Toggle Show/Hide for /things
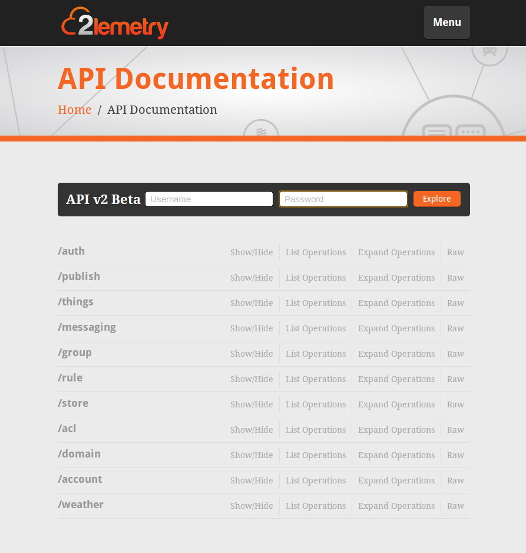Image resolution: width=526 pixels, height=553 pixels. (252, 303)
